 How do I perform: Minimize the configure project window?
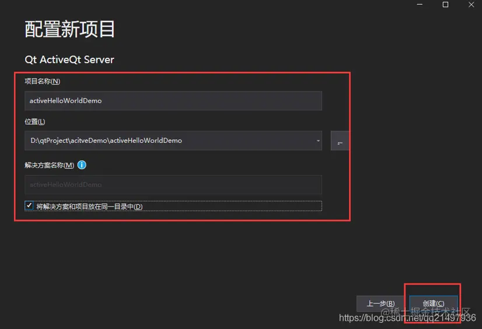[420, 5]
